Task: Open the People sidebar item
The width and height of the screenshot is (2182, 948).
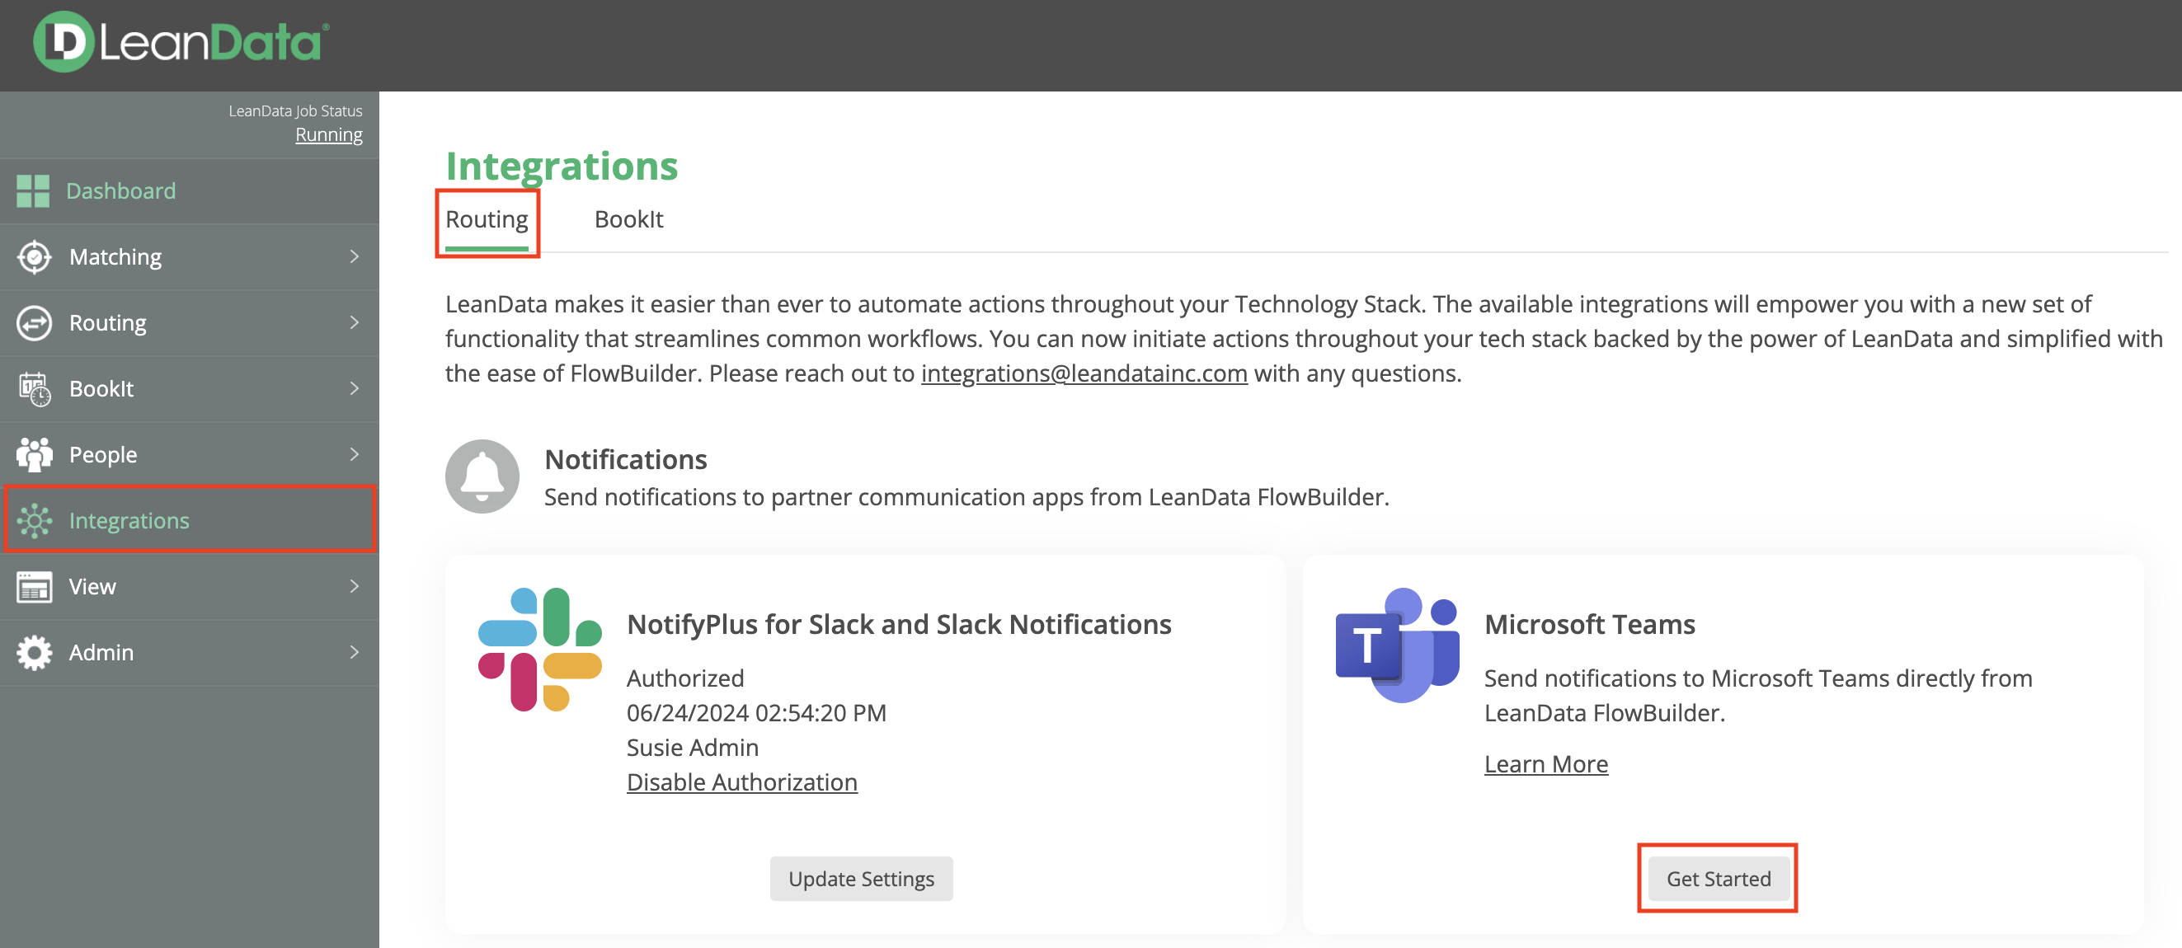Action: (190, 454)
